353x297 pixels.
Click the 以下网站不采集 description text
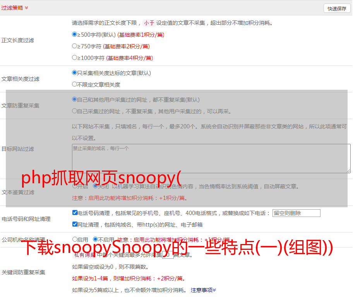[209, 132]
